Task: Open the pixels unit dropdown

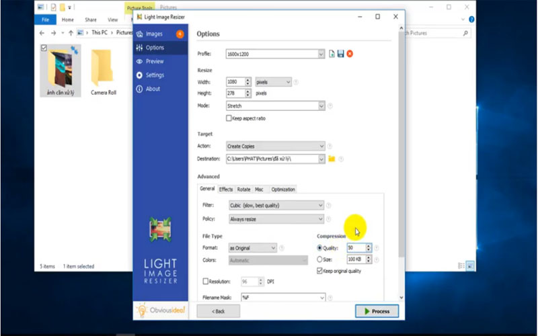Action: tap(273, 82)
